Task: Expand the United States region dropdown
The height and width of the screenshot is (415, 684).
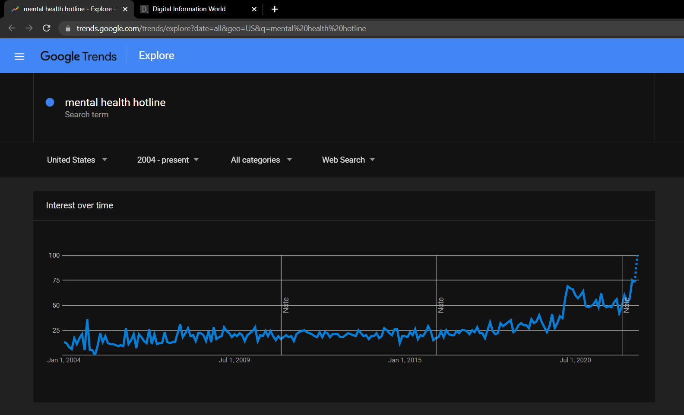Action: (x=77, y=160)
